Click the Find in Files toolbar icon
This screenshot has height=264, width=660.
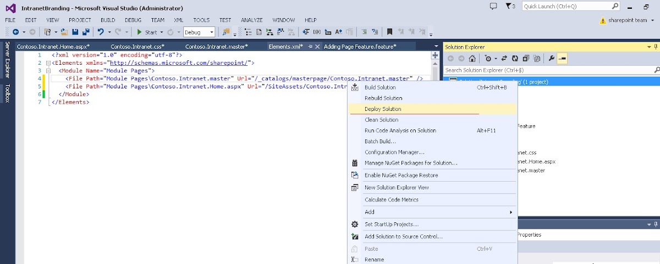[x=226, y=32]
